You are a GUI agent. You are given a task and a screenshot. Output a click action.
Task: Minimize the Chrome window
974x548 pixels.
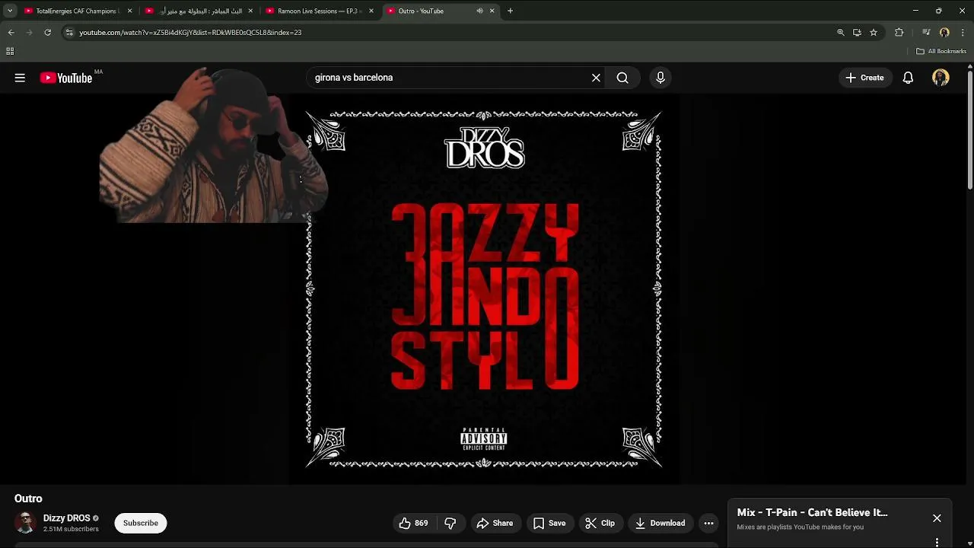(x=915, y=11)
